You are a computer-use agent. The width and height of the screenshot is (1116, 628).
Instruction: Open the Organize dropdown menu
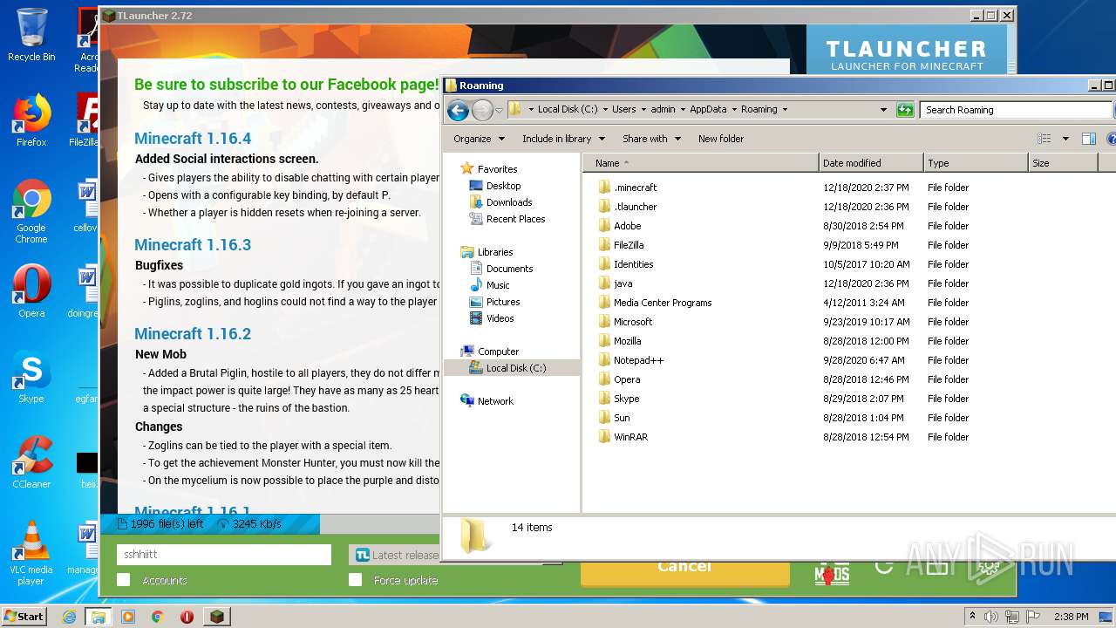click(x=479, y=139)
